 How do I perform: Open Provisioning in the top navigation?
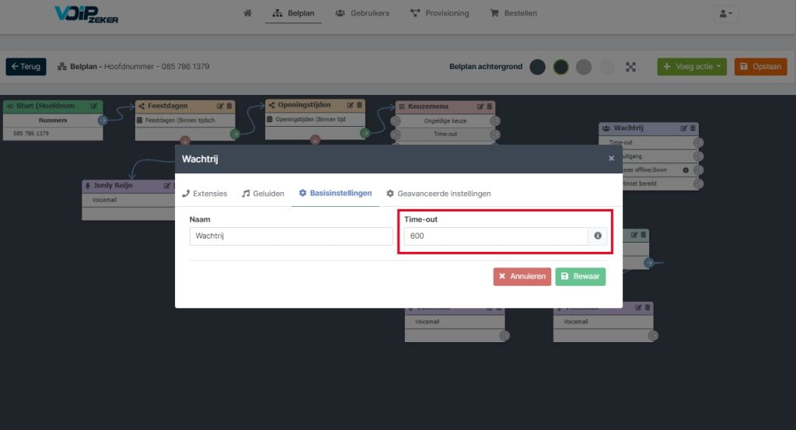tap(440, 13)
